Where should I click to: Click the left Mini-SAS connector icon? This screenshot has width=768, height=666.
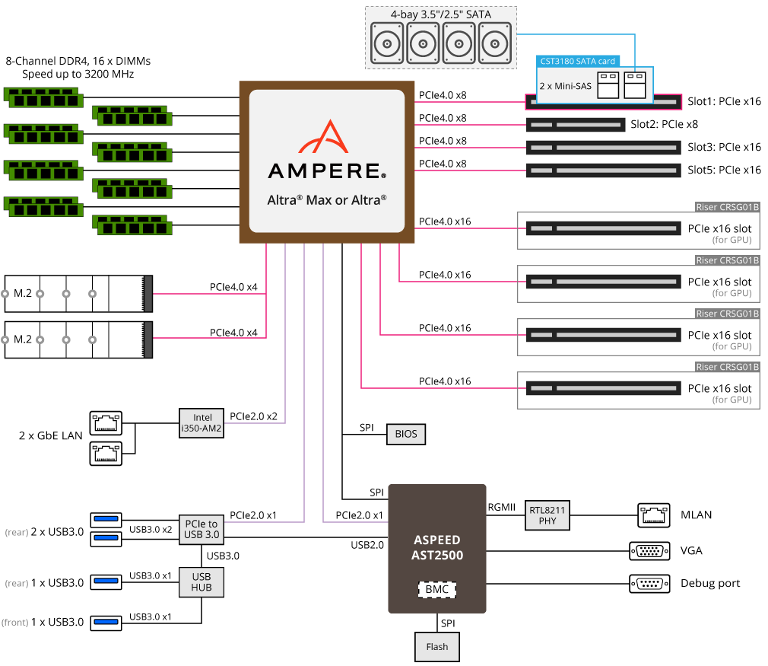tap(608, 85)
